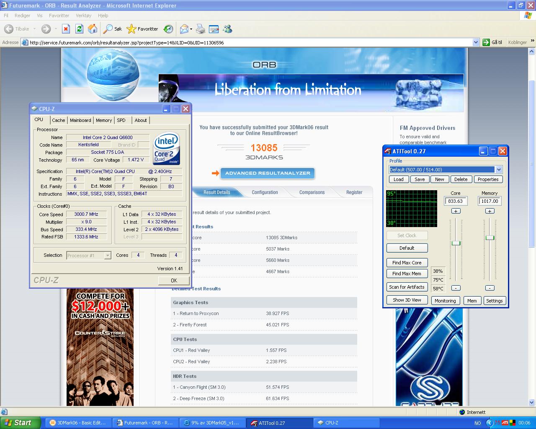
Task: Open the Configuration tab on the ORB page
Action: point(265,192)
